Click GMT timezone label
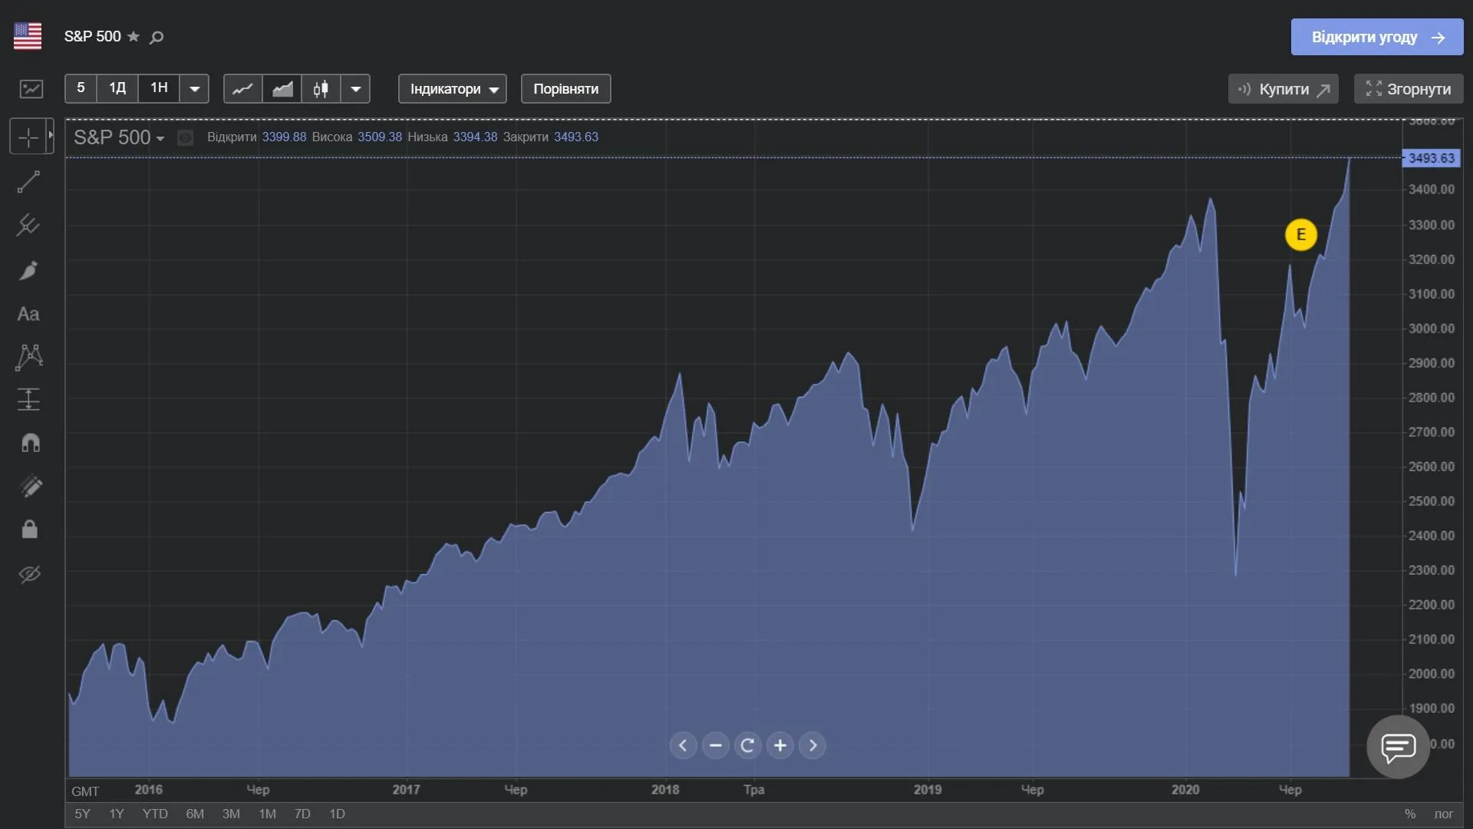1473x829 pixels. [x=85, y=791]
